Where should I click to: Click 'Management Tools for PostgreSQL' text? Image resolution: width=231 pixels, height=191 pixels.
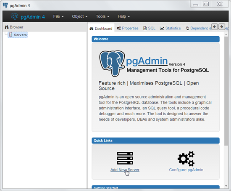168,70
